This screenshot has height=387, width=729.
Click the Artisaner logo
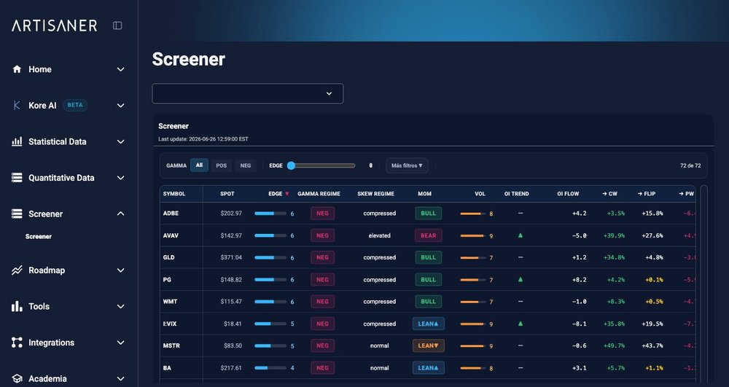coord(55,26)
